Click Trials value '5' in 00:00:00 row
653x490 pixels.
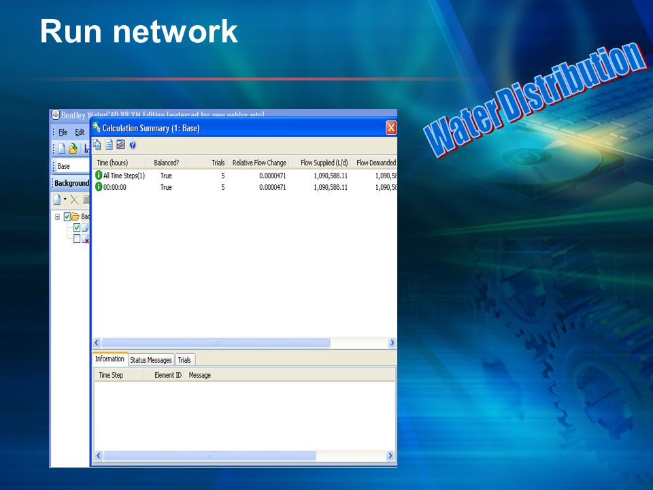point(223,187)
